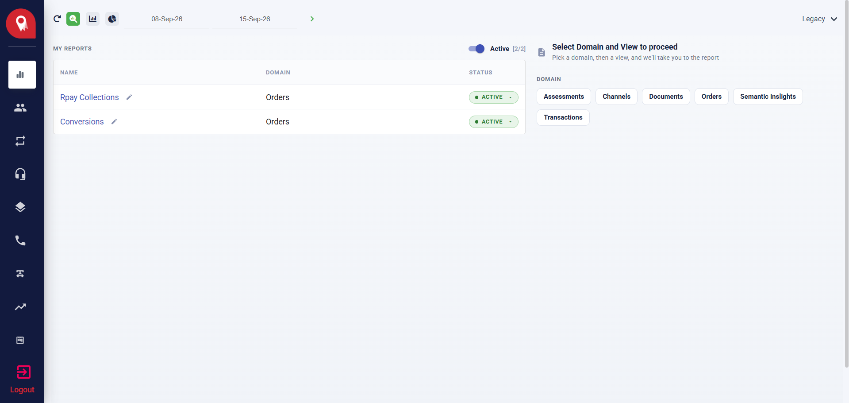Advance date range with green chevron
The width and height of the screenshot is (849, 403).
(x=312, y=19)
